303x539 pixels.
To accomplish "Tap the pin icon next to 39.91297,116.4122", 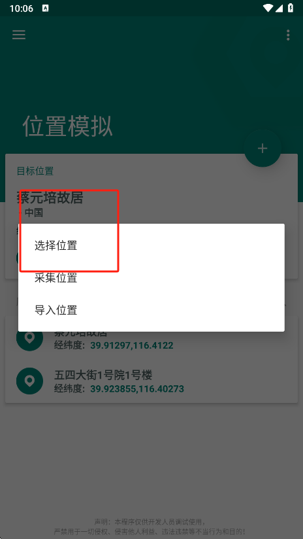I will (x=30, y=339).
